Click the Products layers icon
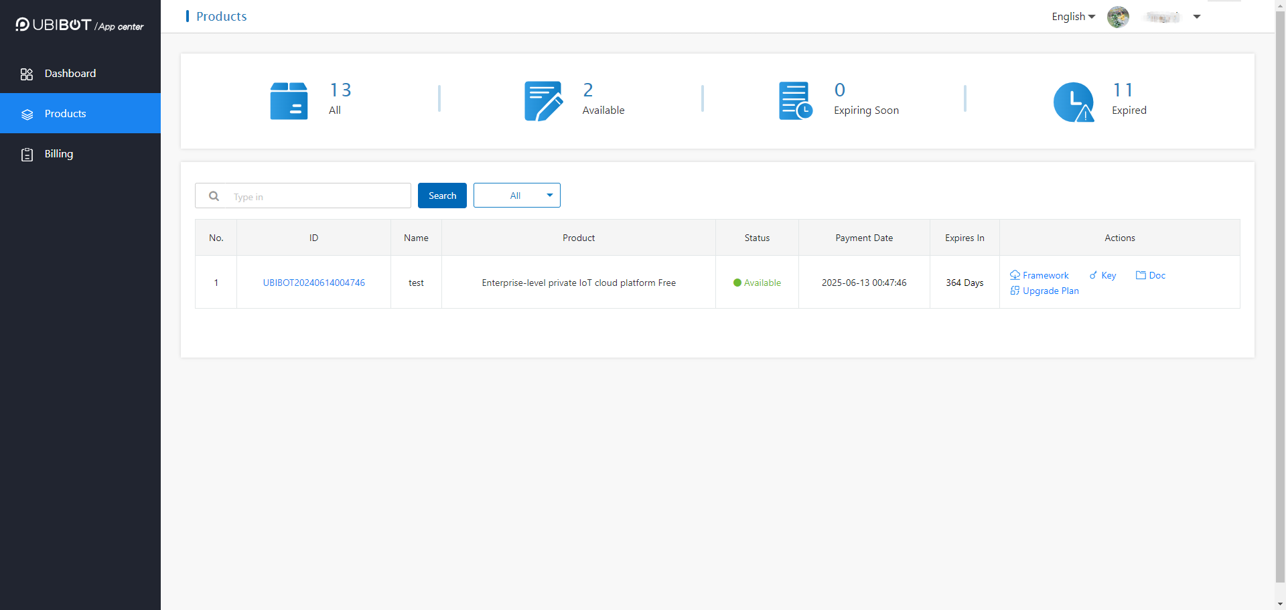Screen dimensions: 1286x610 [27, 115]
